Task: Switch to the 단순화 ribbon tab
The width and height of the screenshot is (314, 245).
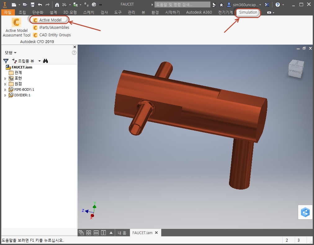Action: pos(38,12)
